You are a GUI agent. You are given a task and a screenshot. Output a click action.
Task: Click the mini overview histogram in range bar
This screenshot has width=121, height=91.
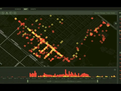pyautogui.click(x=63, y=81)
